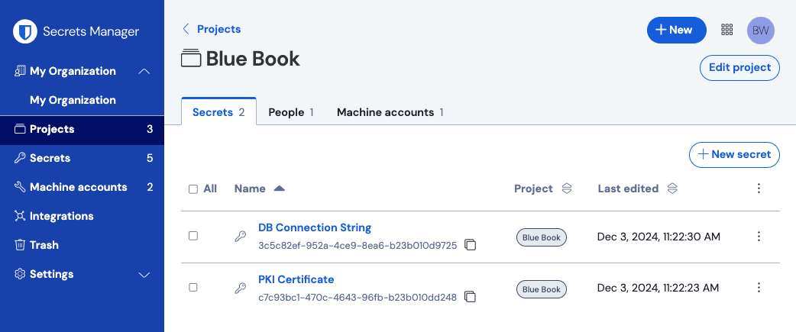Copy the DB Connection String secret ID
This screenshot has width=796, height=332.
tap(471, 245)
